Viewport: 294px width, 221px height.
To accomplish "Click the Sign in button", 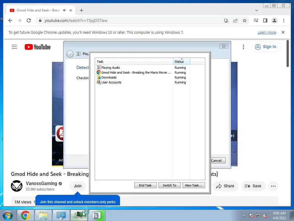I will pos(266,47).
